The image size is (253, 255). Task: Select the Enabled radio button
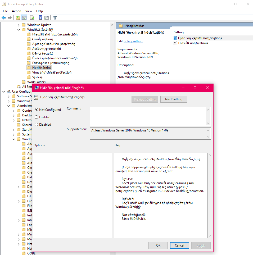click(37, 117)
